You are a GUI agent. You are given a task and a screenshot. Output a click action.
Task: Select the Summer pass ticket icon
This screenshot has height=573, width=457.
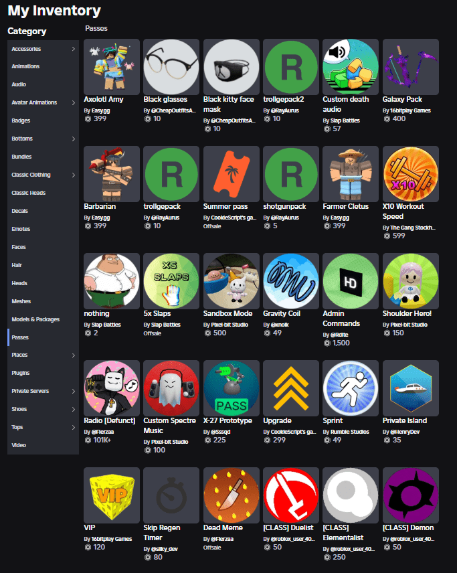pos(231,174)
